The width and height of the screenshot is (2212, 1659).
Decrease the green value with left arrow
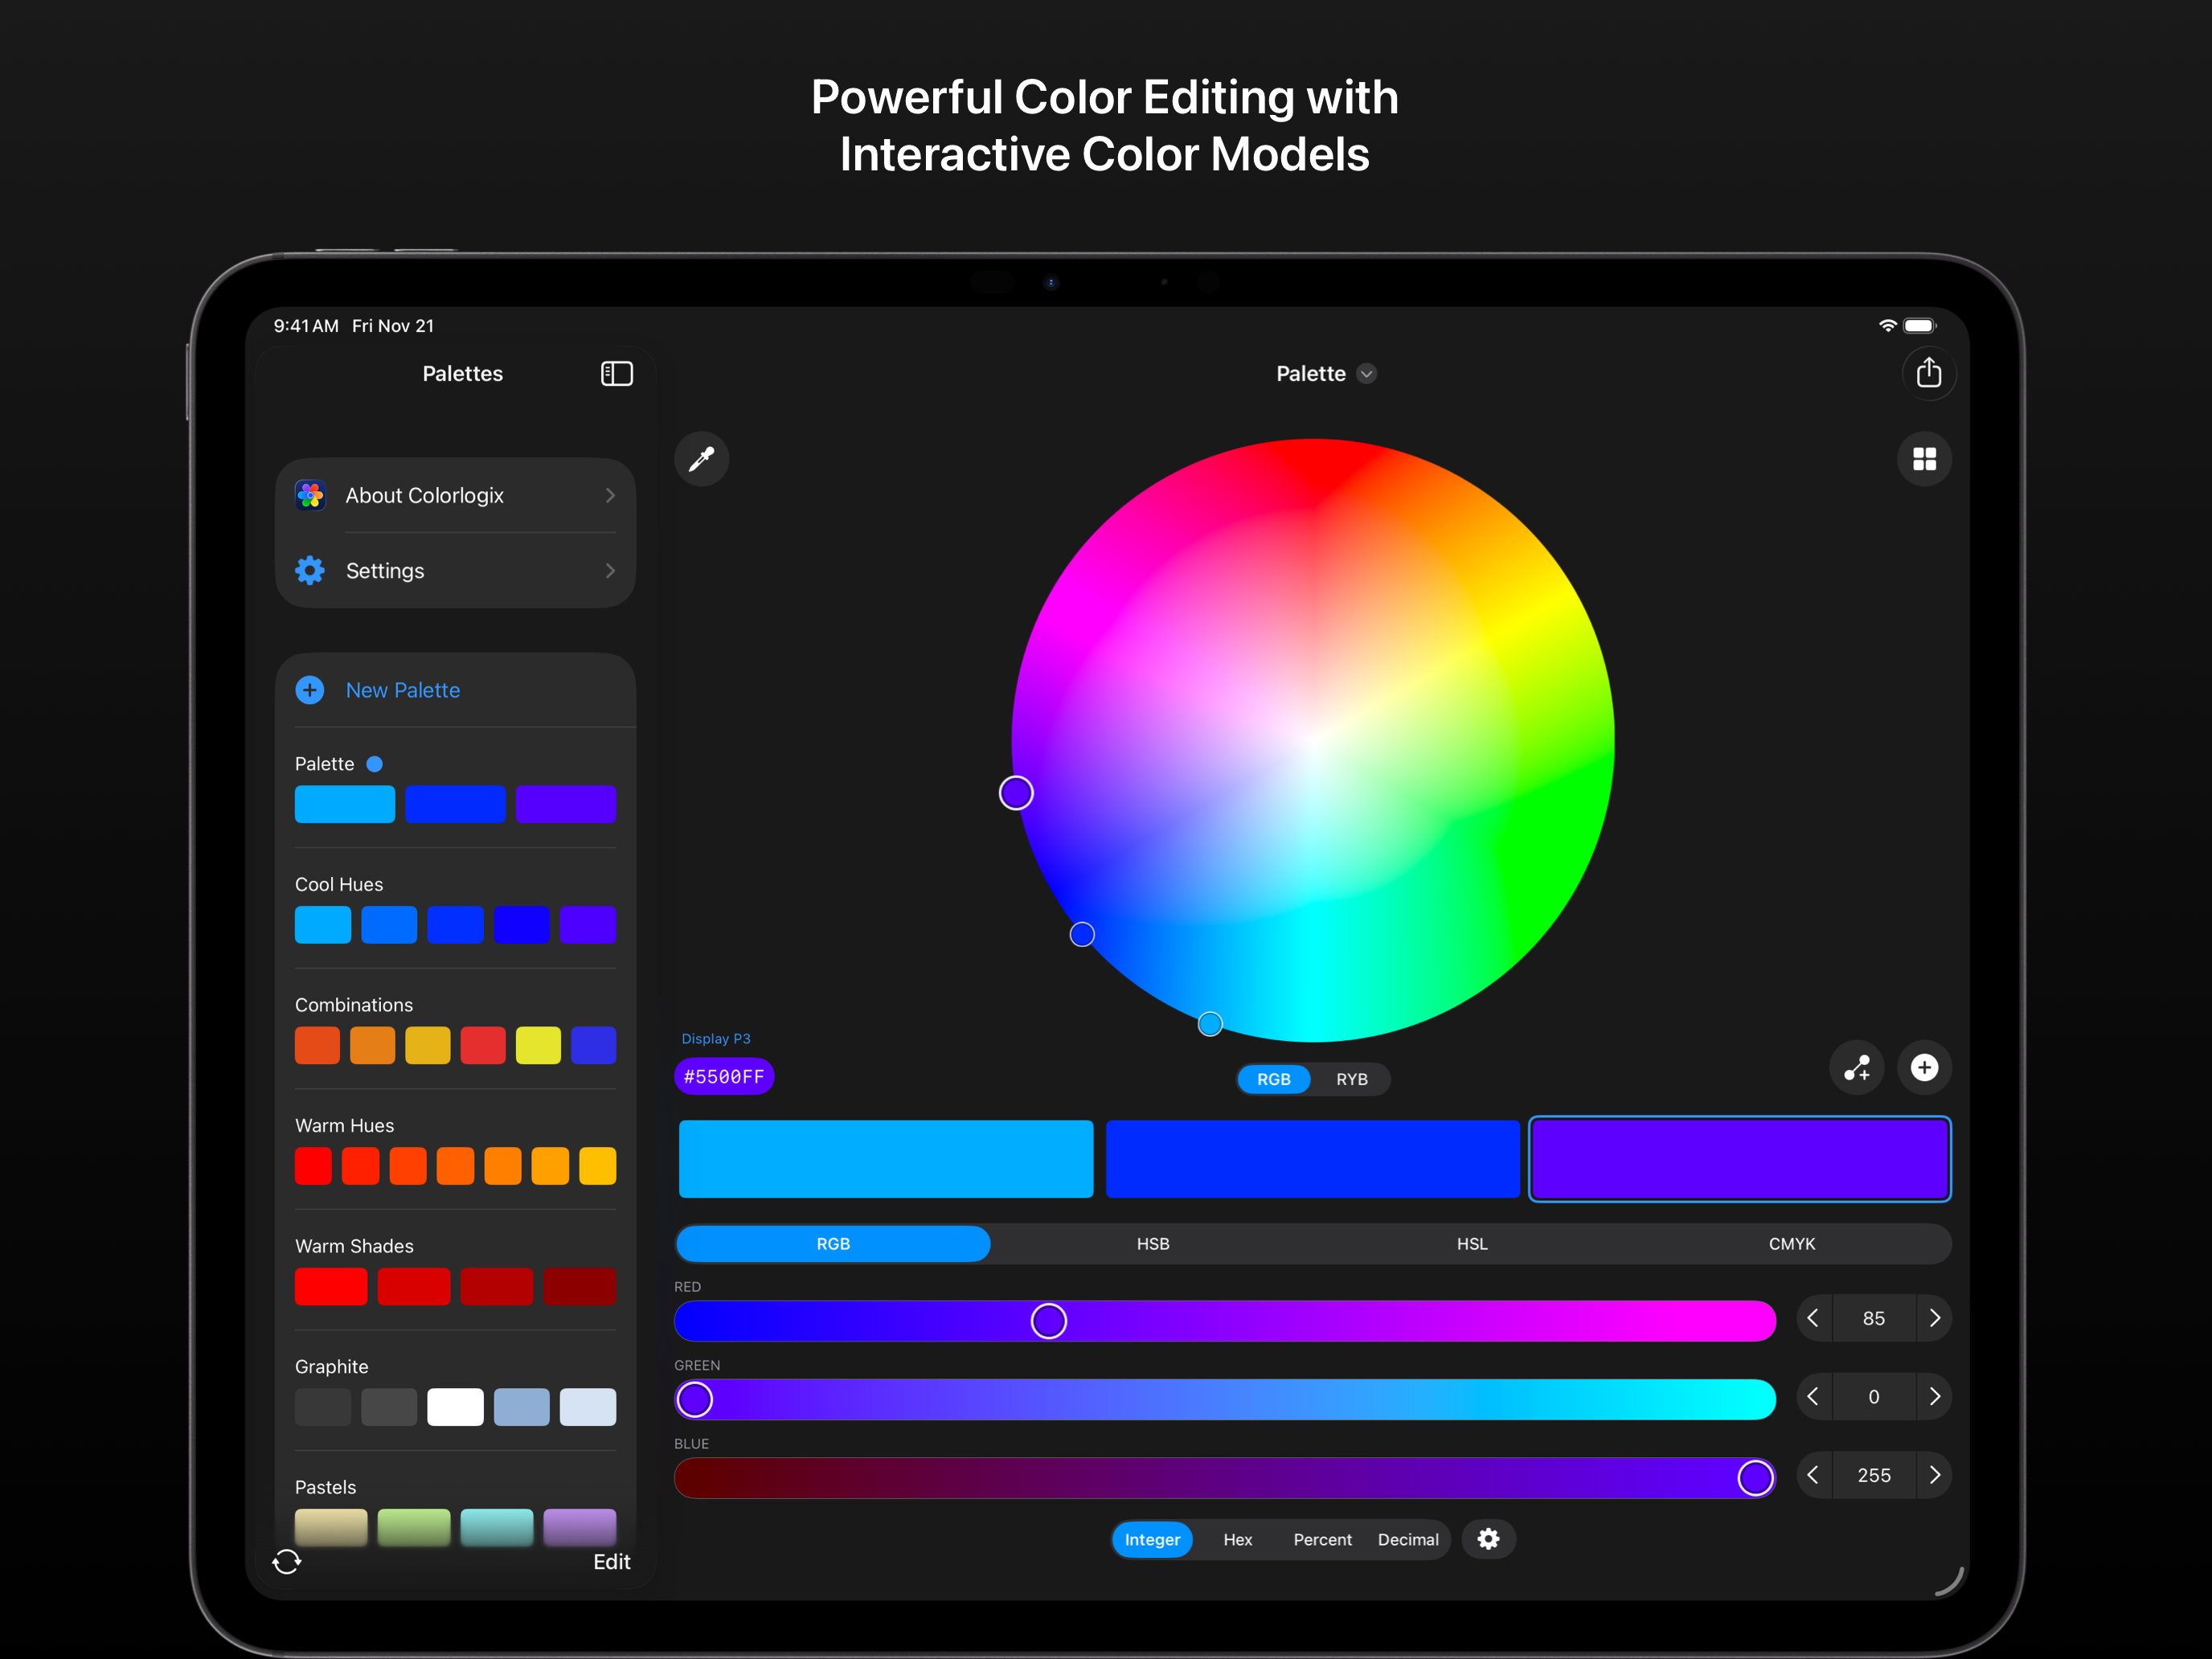coord(1813,1396)
